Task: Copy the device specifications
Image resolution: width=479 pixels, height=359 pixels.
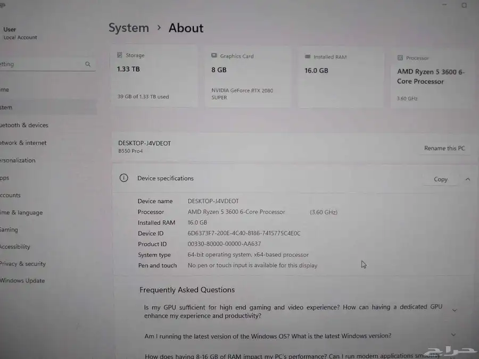Action: pos(441,179)
